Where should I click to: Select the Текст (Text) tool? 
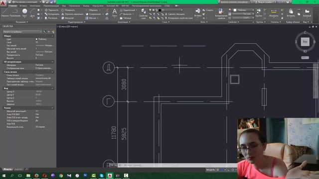click(115, 12)
